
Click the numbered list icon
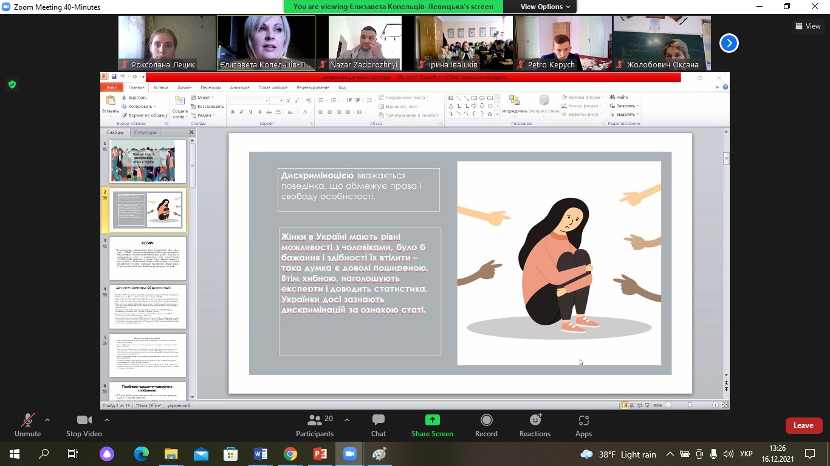[334, 100]
